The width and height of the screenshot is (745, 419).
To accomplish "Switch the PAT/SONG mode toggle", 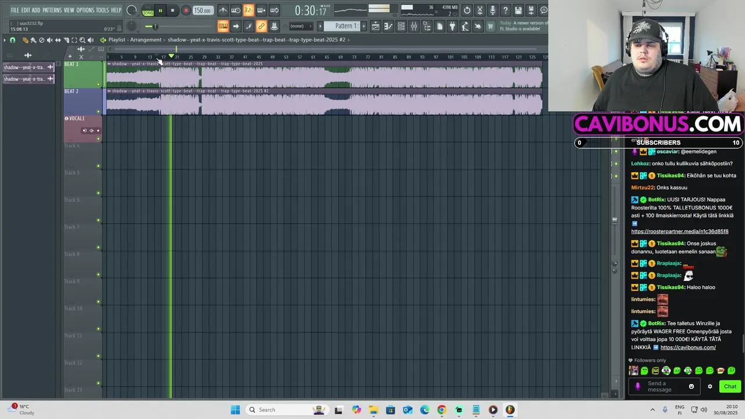I will (148, 10).
